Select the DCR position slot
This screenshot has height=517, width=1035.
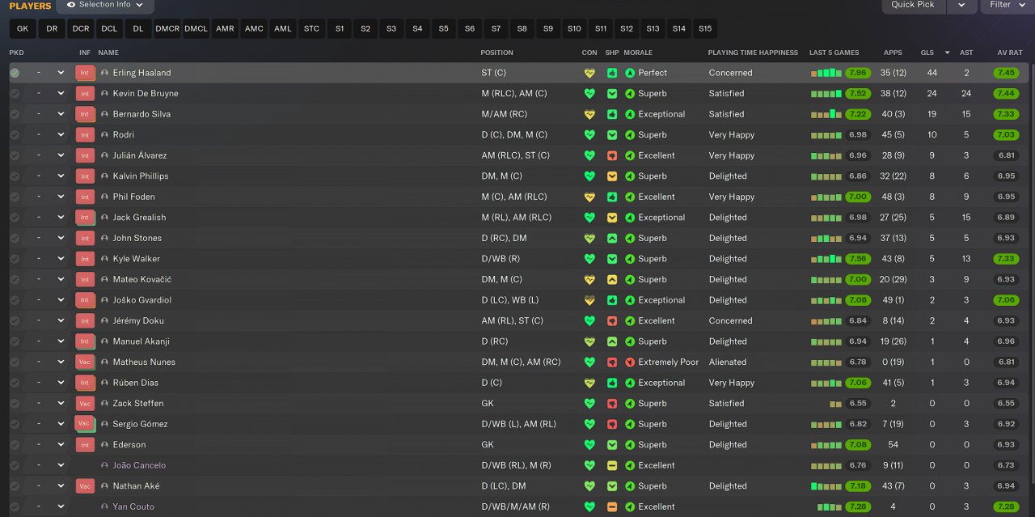pos(81,28)
